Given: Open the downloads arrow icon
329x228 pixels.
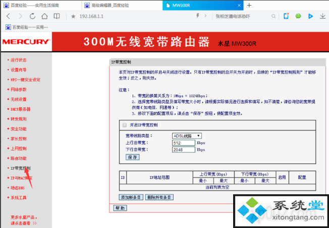Looking at the screenshot, I should tap(323, 16).
